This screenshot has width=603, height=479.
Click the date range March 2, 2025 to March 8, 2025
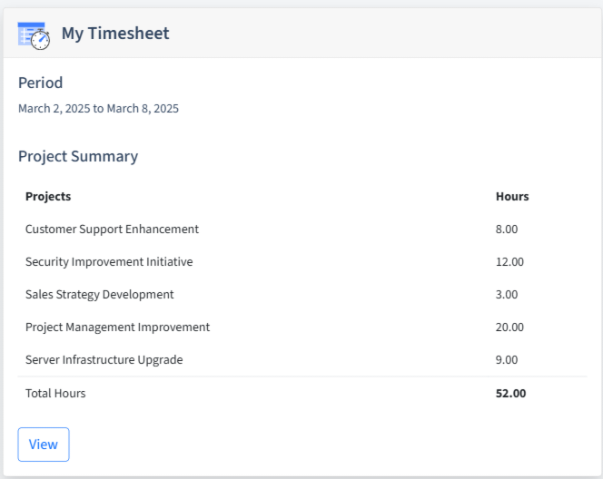pos(98,109)
